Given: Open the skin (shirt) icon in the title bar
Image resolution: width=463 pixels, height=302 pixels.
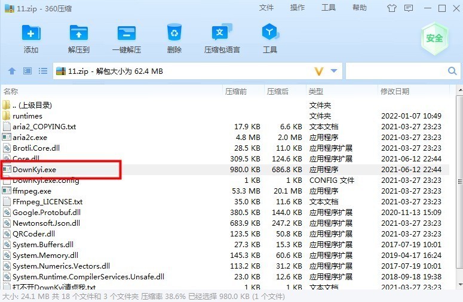Looking at the screenshot, I should pyautogui.click(x=391, y=8).
